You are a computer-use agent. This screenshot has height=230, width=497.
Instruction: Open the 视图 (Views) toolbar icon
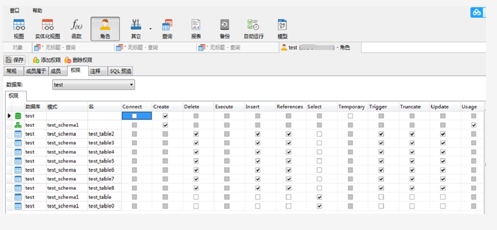[19, 29]
